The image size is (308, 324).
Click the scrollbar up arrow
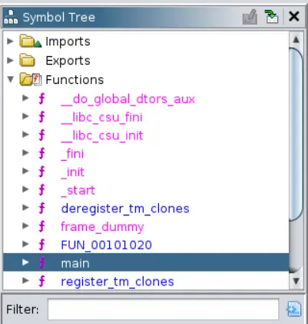296,39
